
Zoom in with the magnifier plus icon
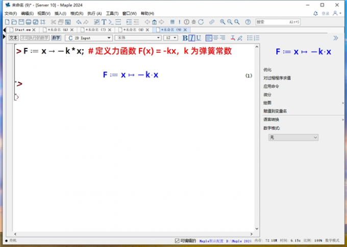222,22
